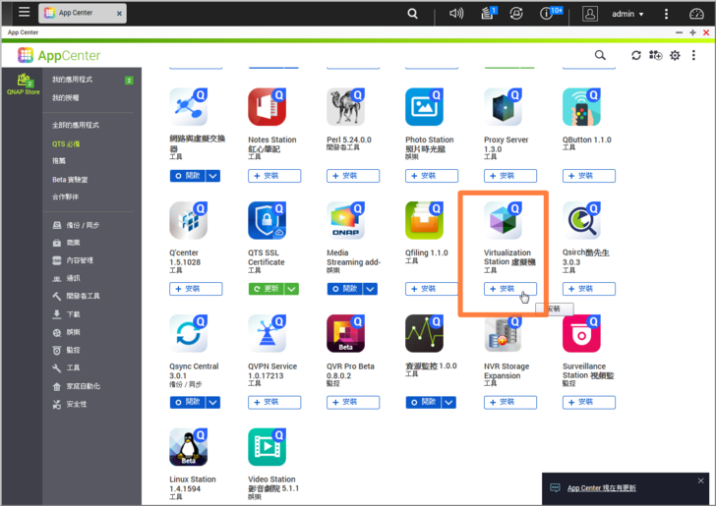Open the Qfiling app icon

click(424, 220)
